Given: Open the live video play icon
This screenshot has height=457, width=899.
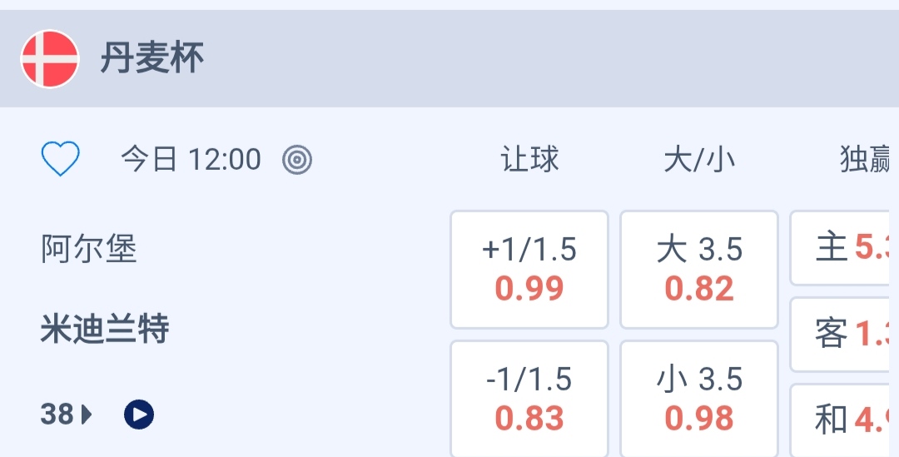Looking at the screenshot, I should coord(139,414).
